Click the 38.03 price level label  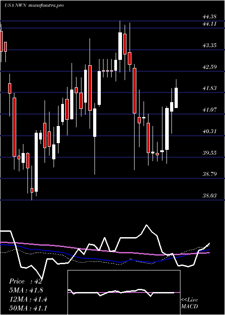coord(210,196)
